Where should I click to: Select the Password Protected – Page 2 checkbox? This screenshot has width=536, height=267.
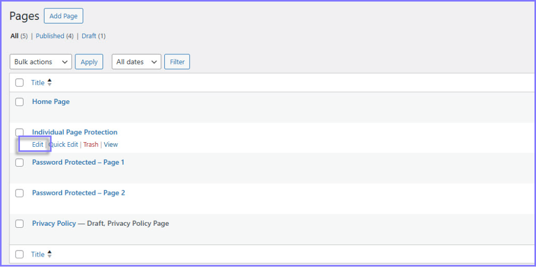click(19, 193)
